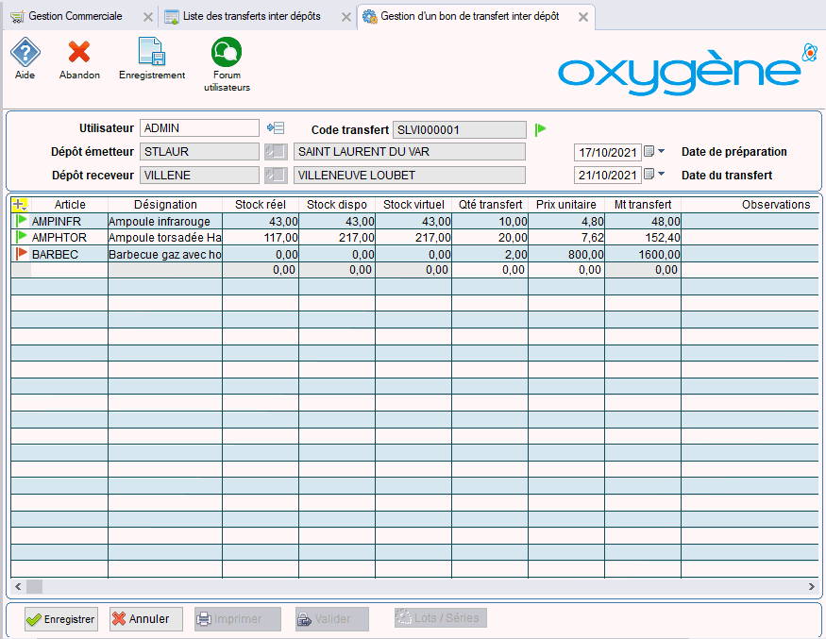Click the Utilisateur field containing ADMIN
The image size is (826, 639).
click(x=198, y=128)
